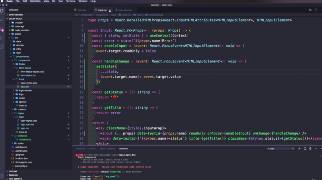This screenshot has height=180, width=322.
Task: Maximize the terminal panel with chevron up
Action: pos(316,148)
